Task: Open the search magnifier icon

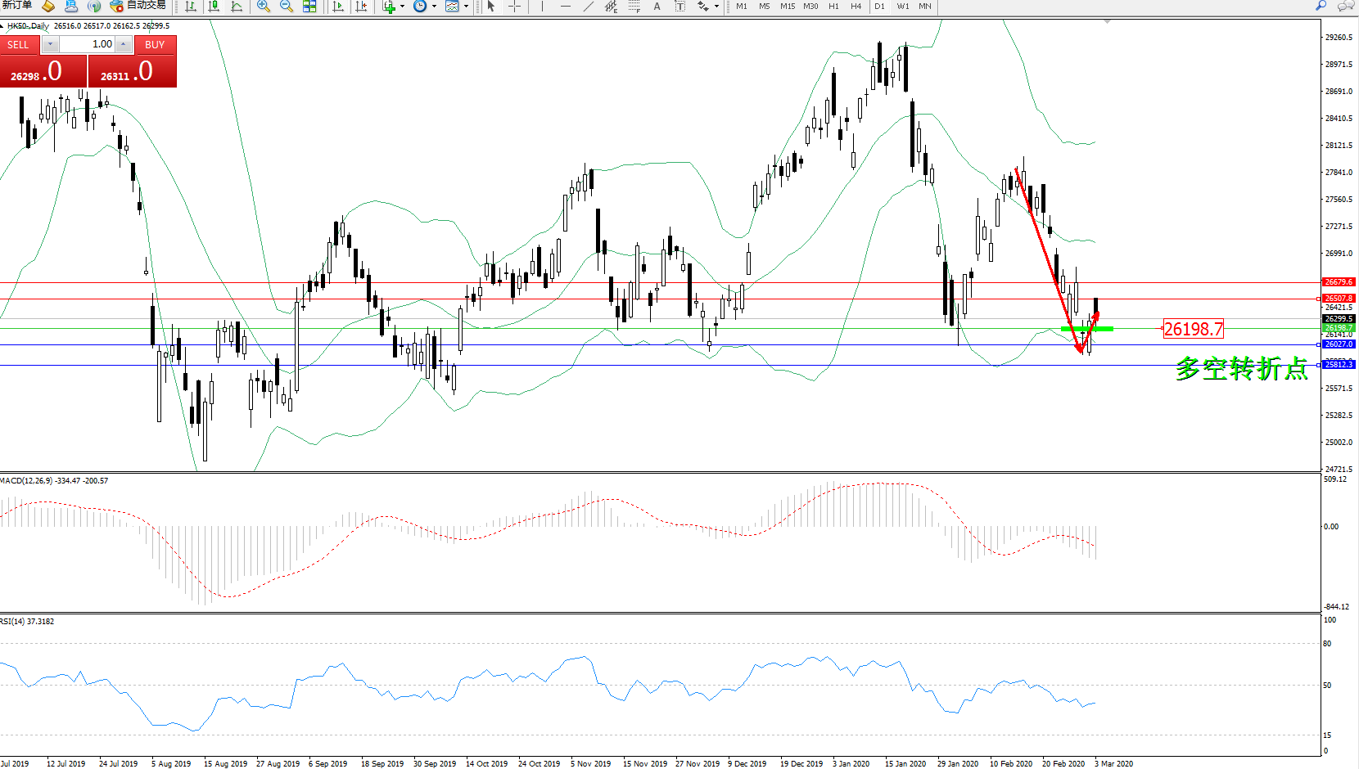Action: tap(1321, 6)
